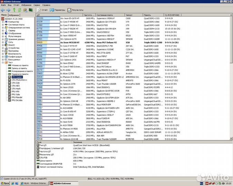Image resolution: width=233 pixels, height=186 pixels.
Task: Open the Файл menu
Action: click(3, 5)
